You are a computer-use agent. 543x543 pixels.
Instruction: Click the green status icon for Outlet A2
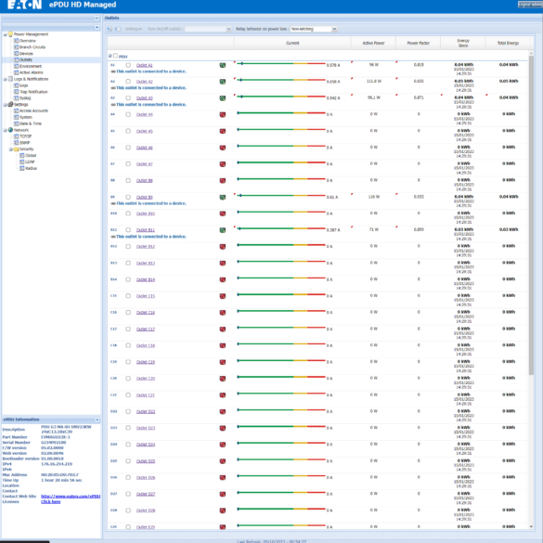pyautogui.click(x=223, y=82)
